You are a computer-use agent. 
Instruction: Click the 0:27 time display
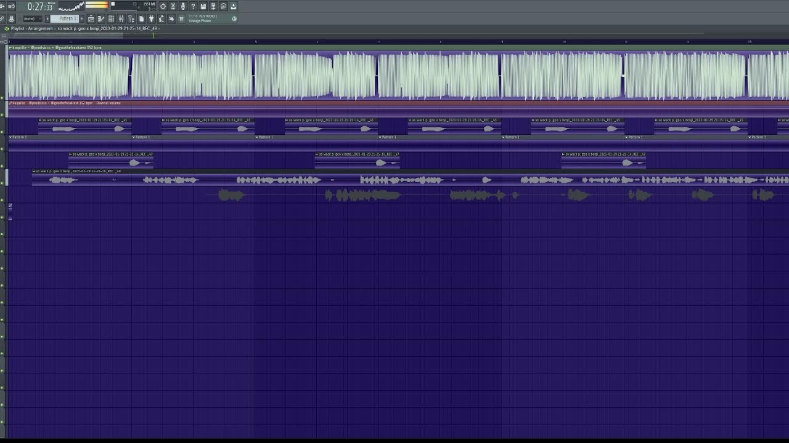coord(40,6)
